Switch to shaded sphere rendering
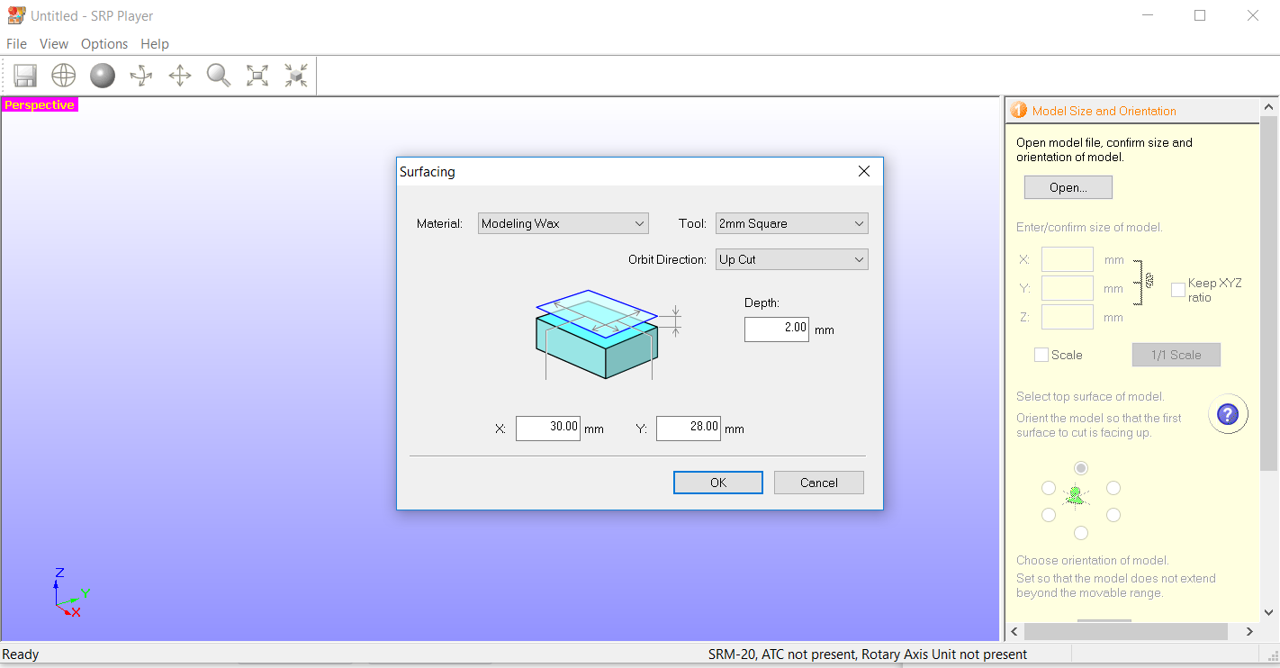This screenshot has height=668, width=1280. click(103, 76)
